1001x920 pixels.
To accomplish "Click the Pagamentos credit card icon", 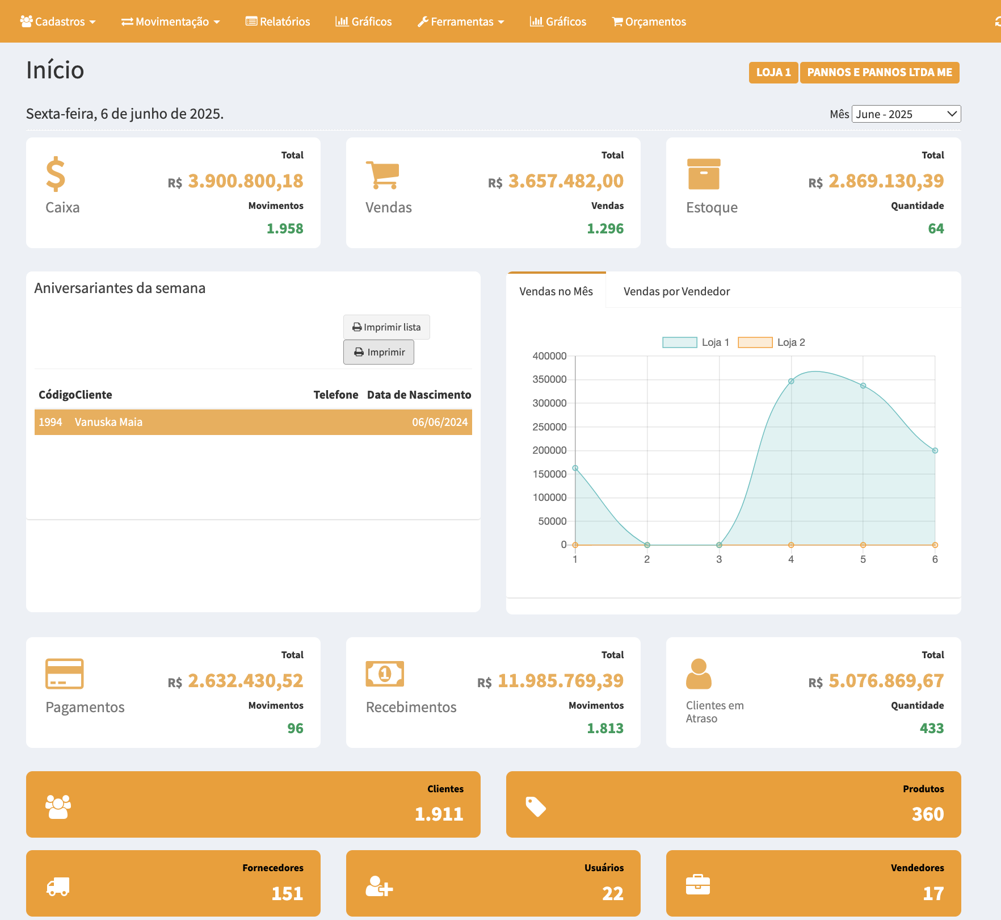I will [x=64, y=674].
